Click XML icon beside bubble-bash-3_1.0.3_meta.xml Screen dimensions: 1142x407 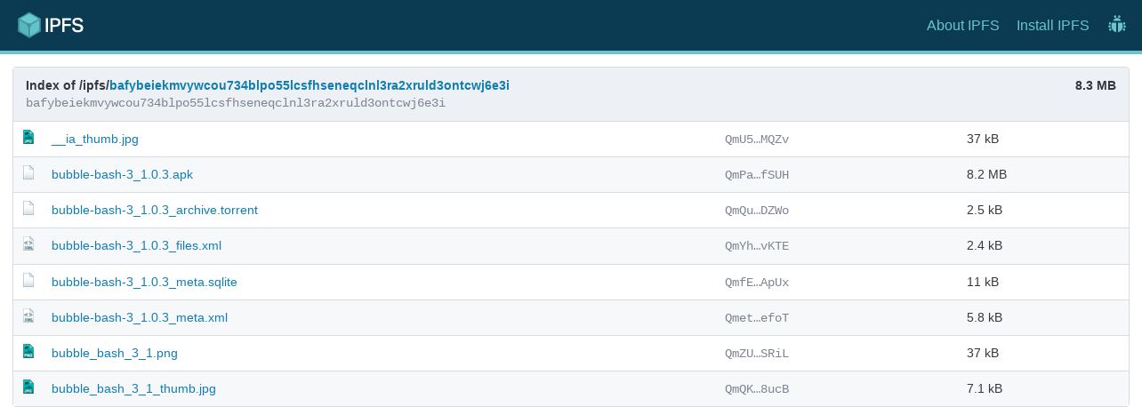(28, 315)
